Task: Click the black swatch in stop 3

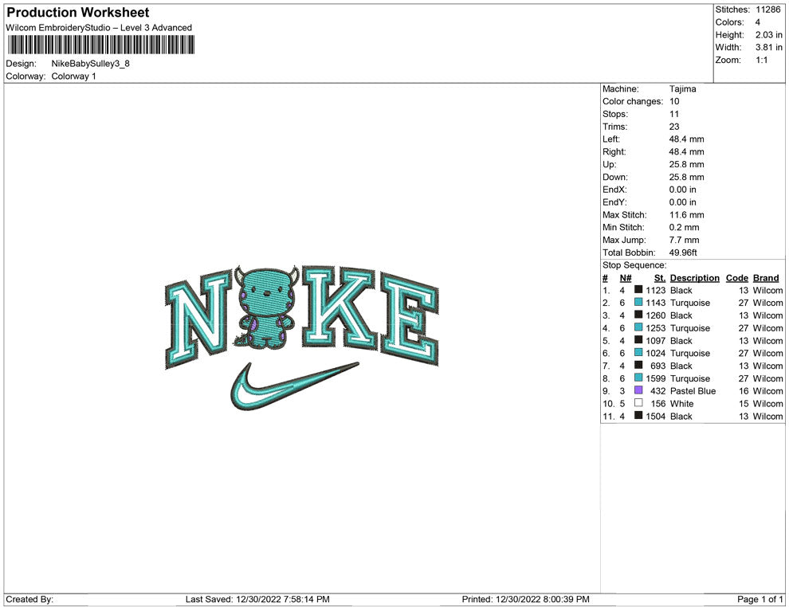Action: click(x=638, y=315)
